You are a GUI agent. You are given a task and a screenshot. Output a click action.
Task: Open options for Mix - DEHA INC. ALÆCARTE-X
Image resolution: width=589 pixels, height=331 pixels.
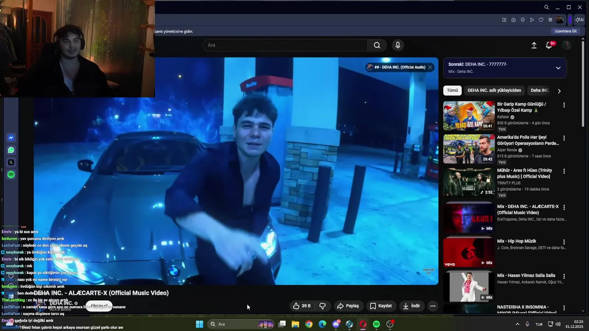pos(564,207)
